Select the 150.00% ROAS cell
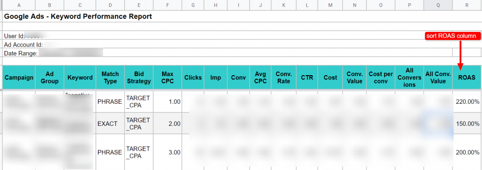This screenshot has height=170, width=482. tap(467, 124)
